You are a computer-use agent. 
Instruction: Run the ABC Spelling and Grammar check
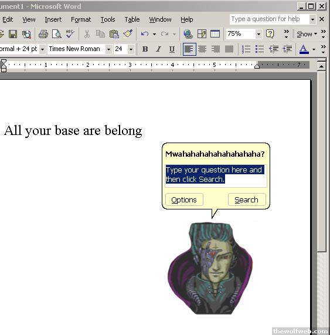point(70,34)
